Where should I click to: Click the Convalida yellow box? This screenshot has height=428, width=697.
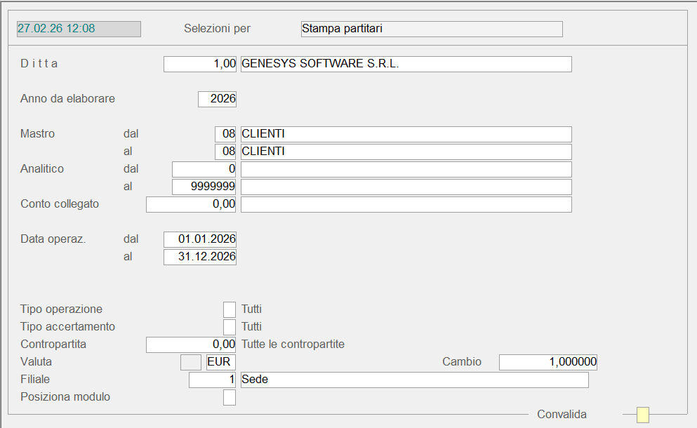(x=642, y=415)
